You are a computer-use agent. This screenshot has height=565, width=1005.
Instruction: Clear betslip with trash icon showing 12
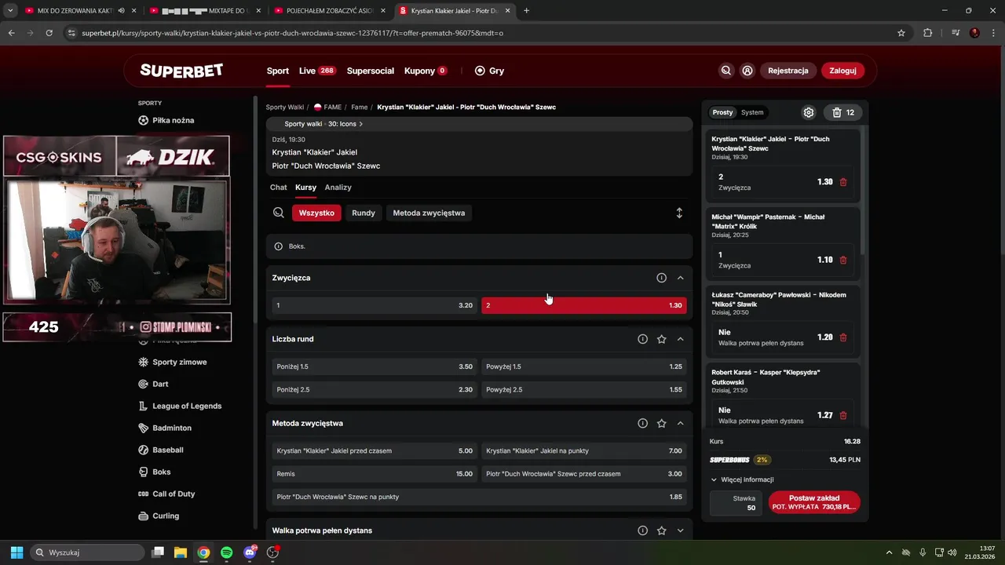click(843, 112)
